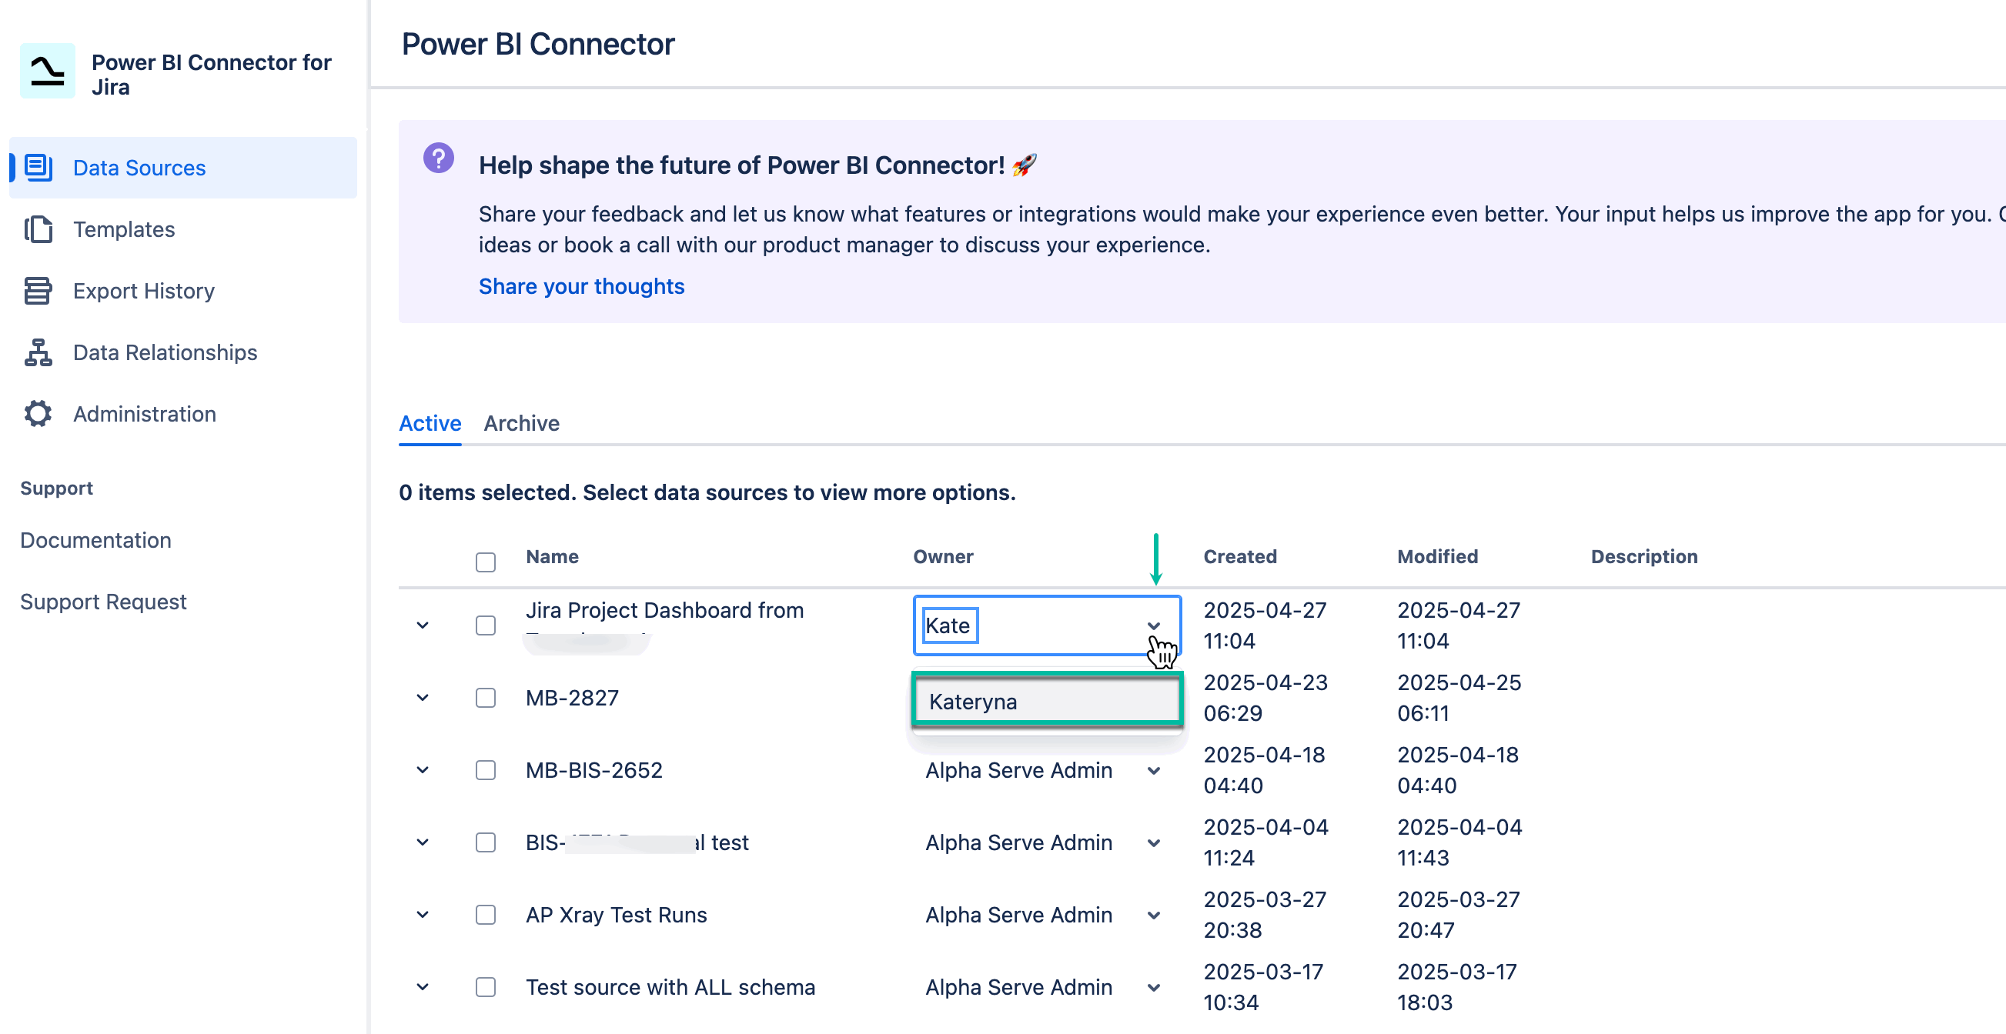Tick the Test source with ALL schema checkbox

coord(485,987)
